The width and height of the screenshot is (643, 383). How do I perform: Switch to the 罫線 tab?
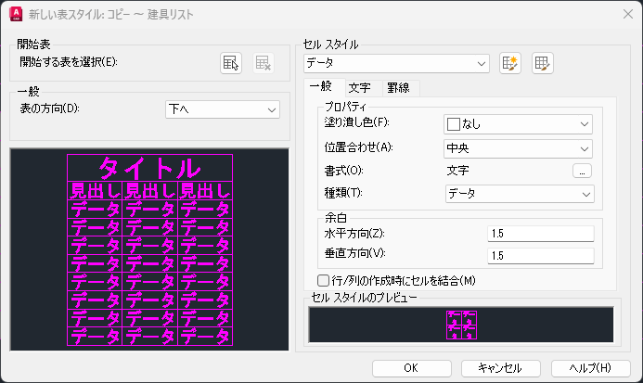click(x=399, y=88)
